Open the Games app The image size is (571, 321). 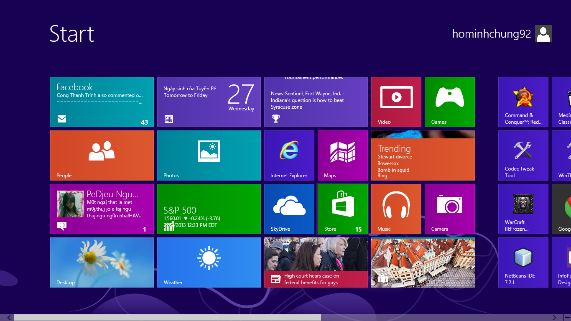point(449,102)
